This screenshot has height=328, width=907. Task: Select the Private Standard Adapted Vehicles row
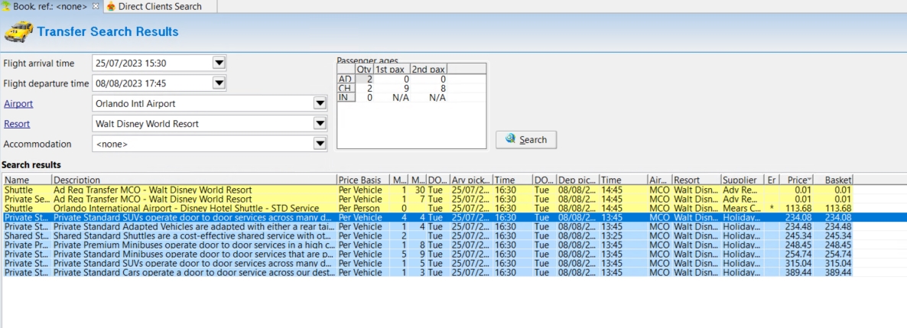(427, 226)
